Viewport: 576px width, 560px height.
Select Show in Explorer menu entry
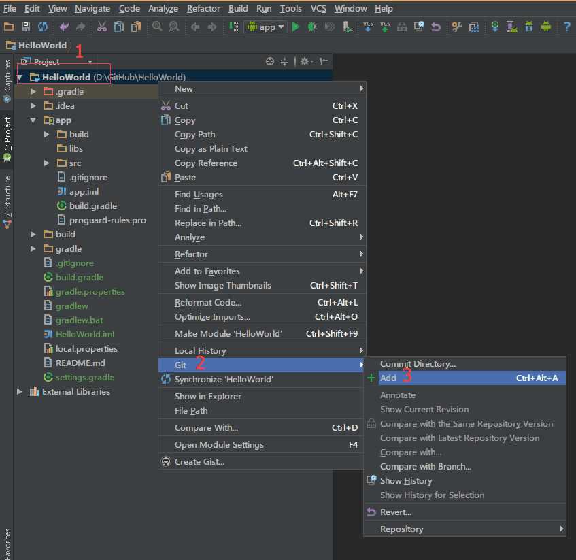tap(262, 397)
